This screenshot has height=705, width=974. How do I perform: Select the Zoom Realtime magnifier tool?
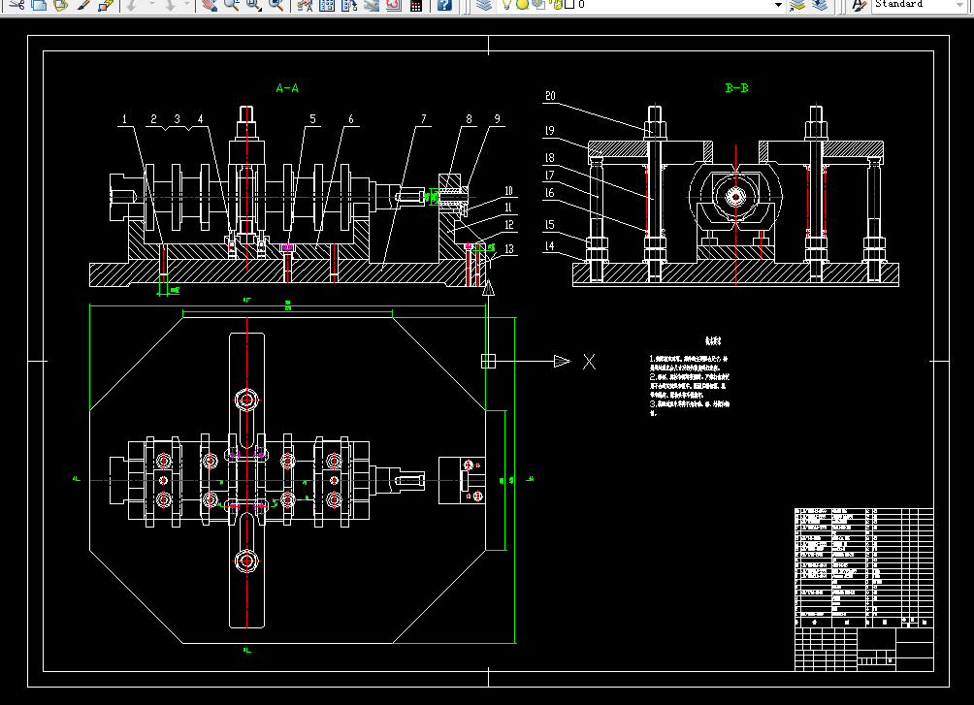(232, 5)
